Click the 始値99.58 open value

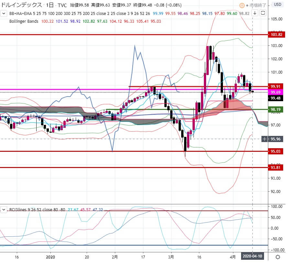79,5
